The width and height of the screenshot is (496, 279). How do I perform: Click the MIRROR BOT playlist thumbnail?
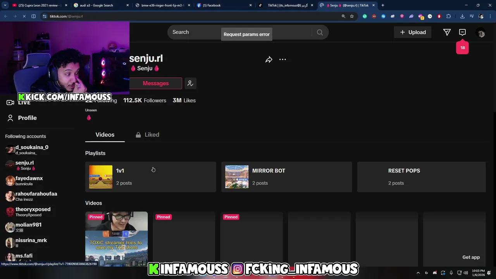point(237,177)
